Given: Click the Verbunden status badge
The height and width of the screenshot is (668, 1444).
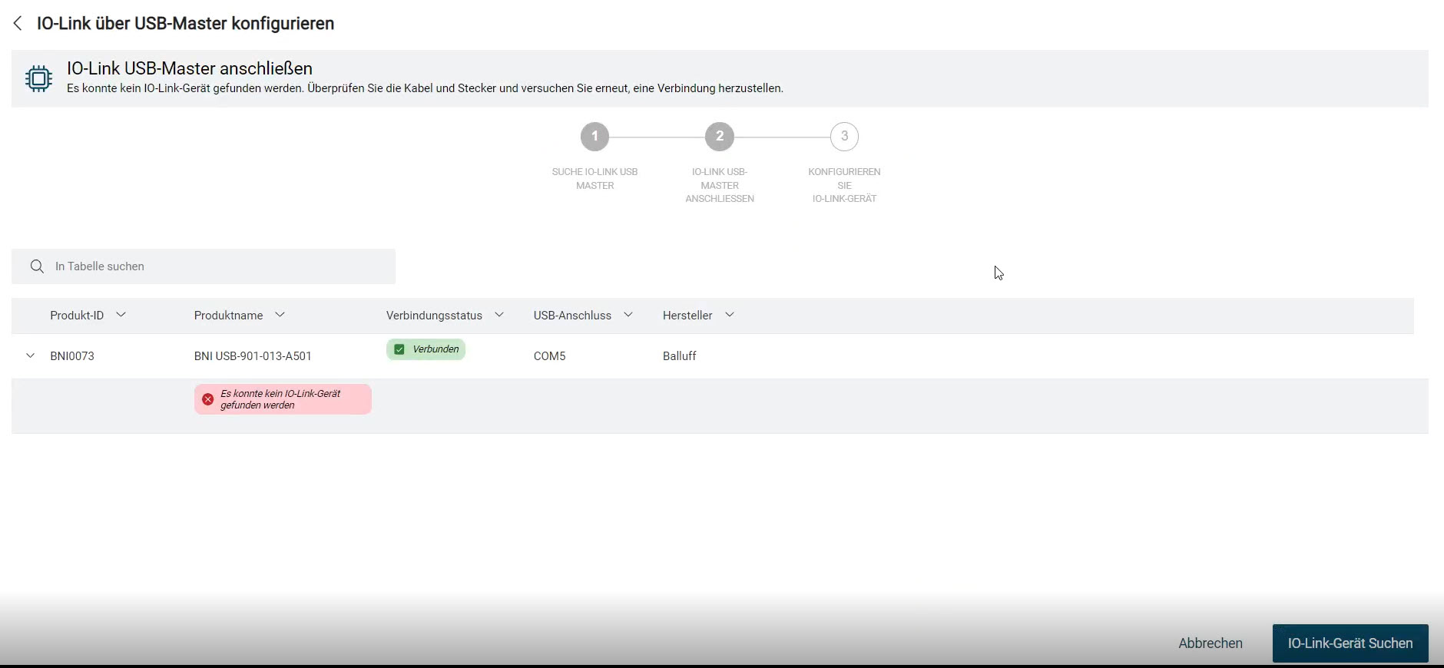Looking at the screenshot, I should pyautogui.click(x=426, y=349).
